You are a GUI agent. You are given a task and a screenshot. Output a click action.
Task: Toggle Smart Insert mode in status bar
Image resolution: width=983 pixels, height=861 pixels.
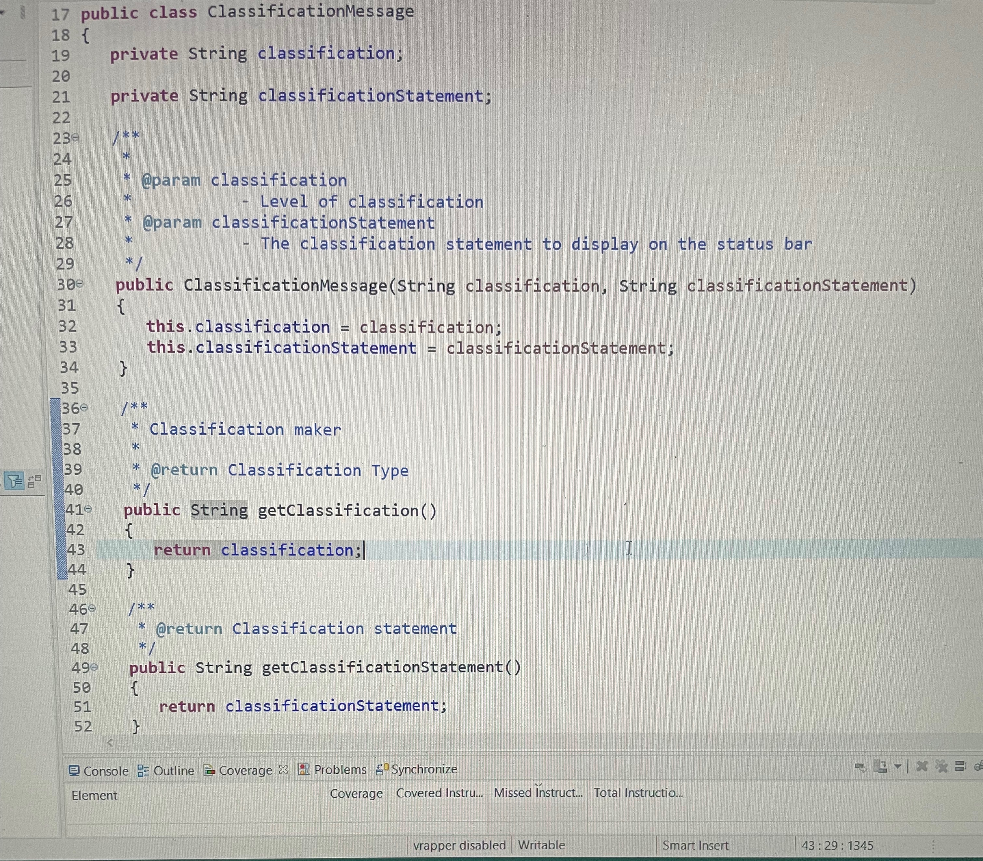coord(695,845)
